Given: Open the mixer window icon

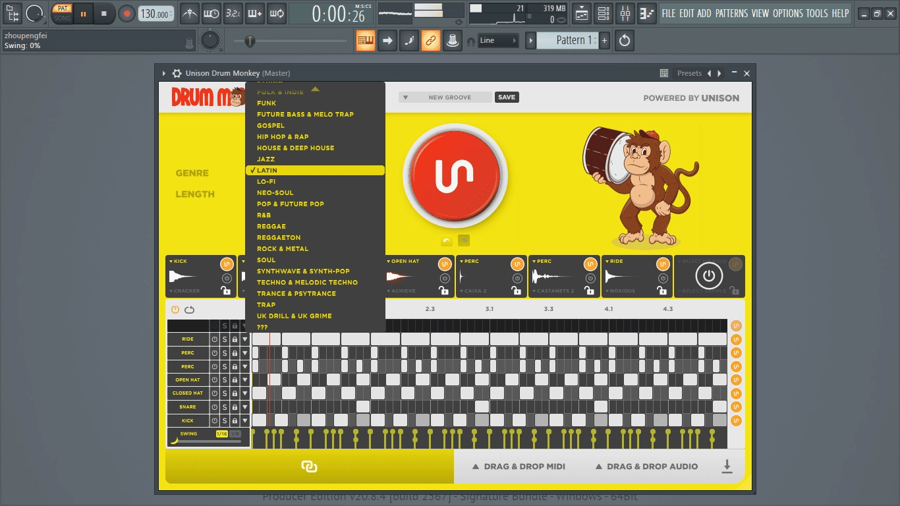Looking at the screenshot, I should [626, 13].
